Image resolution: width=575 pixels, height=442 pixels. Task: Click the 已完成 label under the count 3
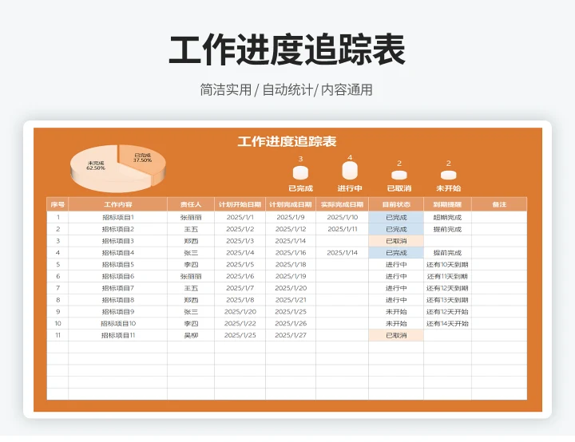pyautogui.click(x=300, y=188)
